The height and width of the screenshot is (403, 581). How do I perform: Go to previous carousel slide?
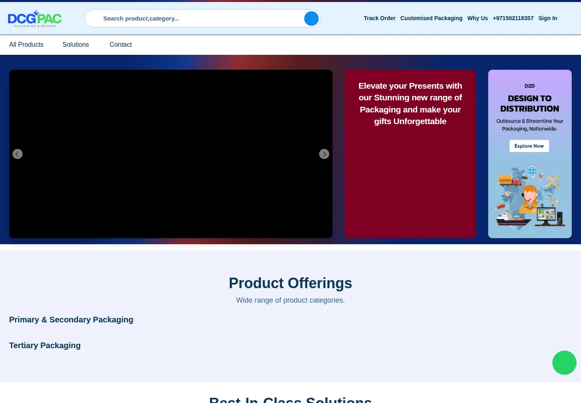[x=17, y=154]
